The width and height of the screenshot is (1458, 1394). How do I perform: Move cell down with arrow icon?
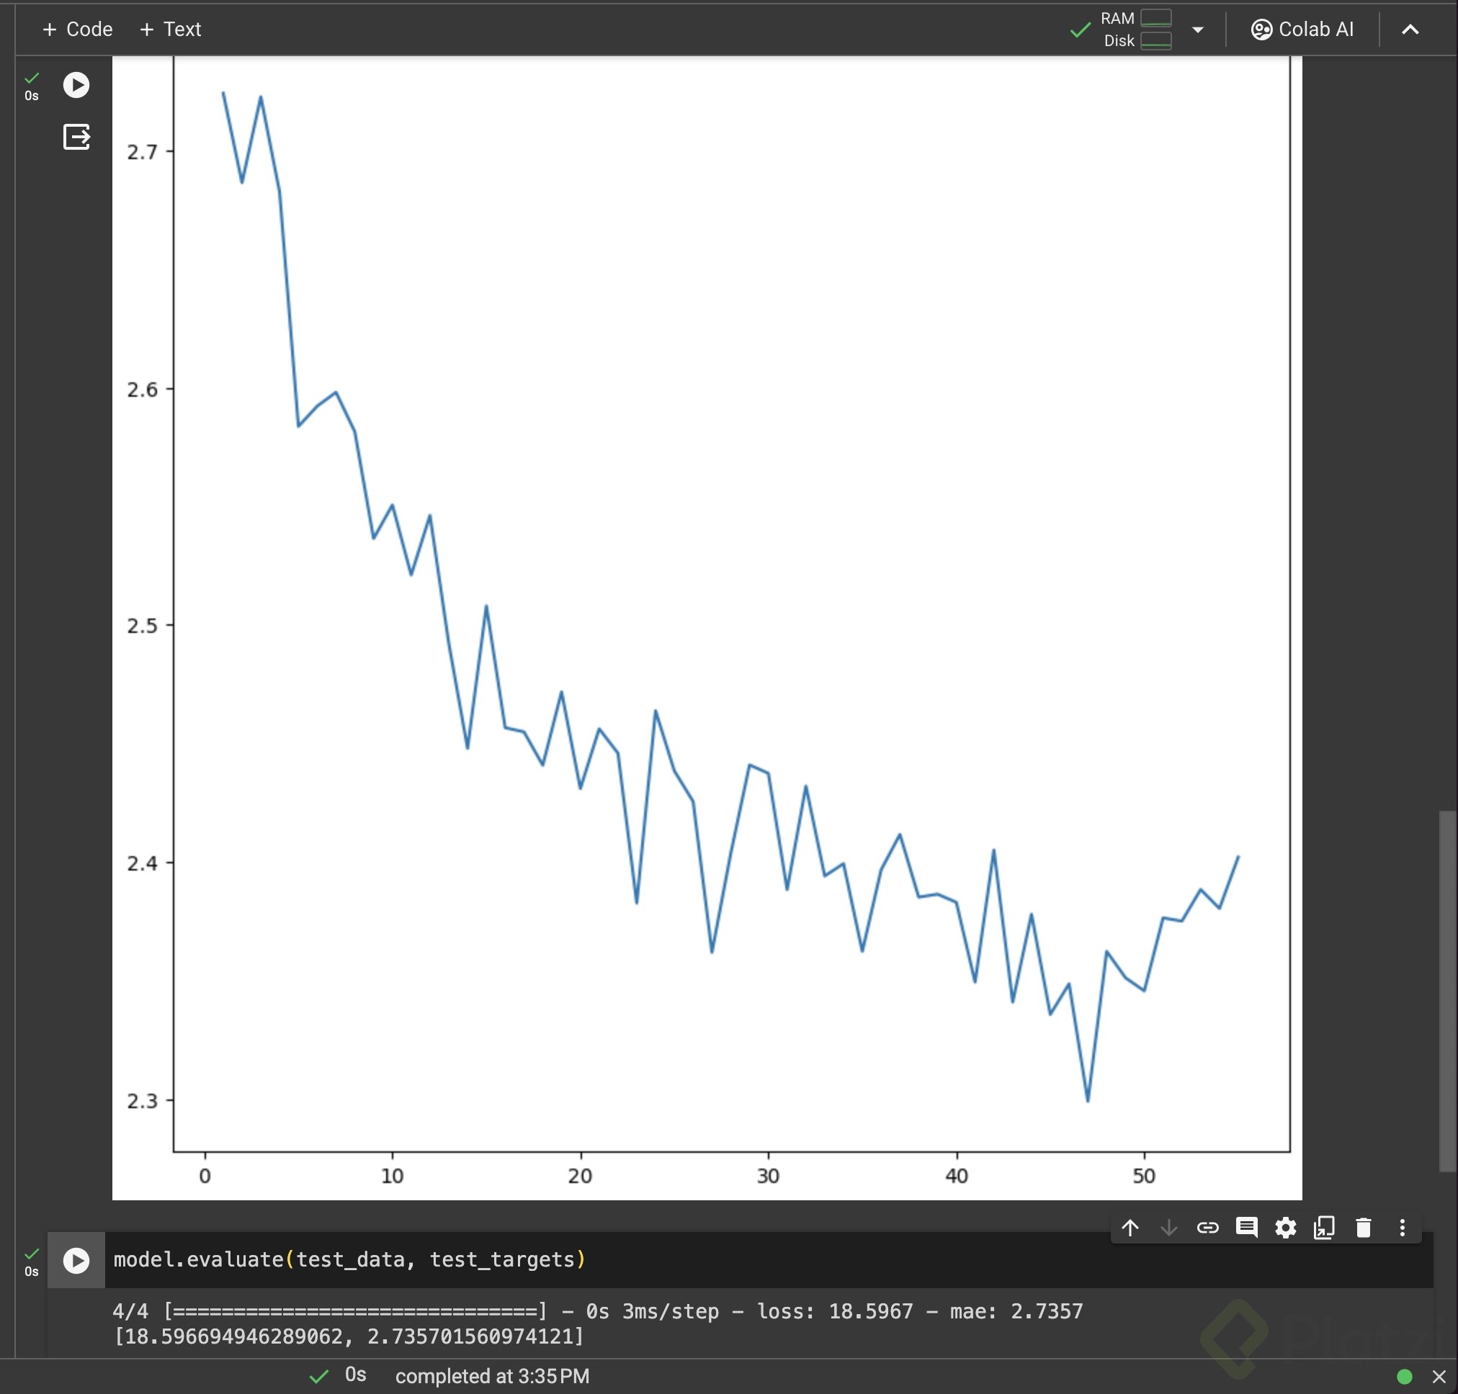(x=1168, y=1228)
